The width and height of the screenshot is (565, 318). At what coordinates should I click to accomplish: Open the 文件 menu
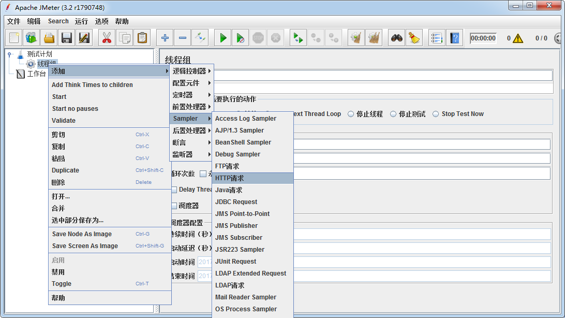(13, 21)
